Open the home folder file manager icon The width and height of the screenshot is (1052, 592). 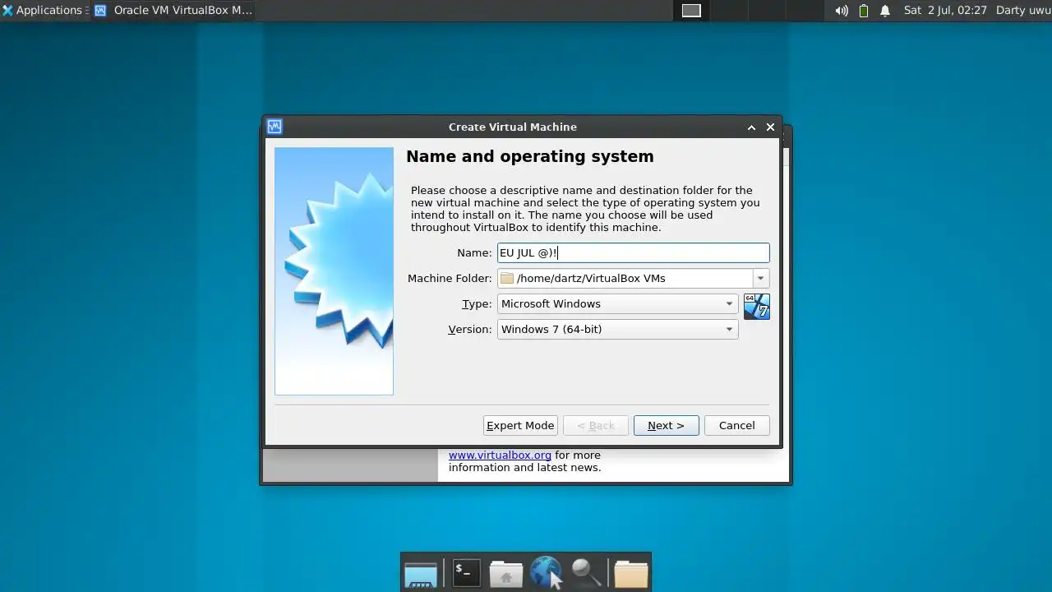(x=506, y=573)
